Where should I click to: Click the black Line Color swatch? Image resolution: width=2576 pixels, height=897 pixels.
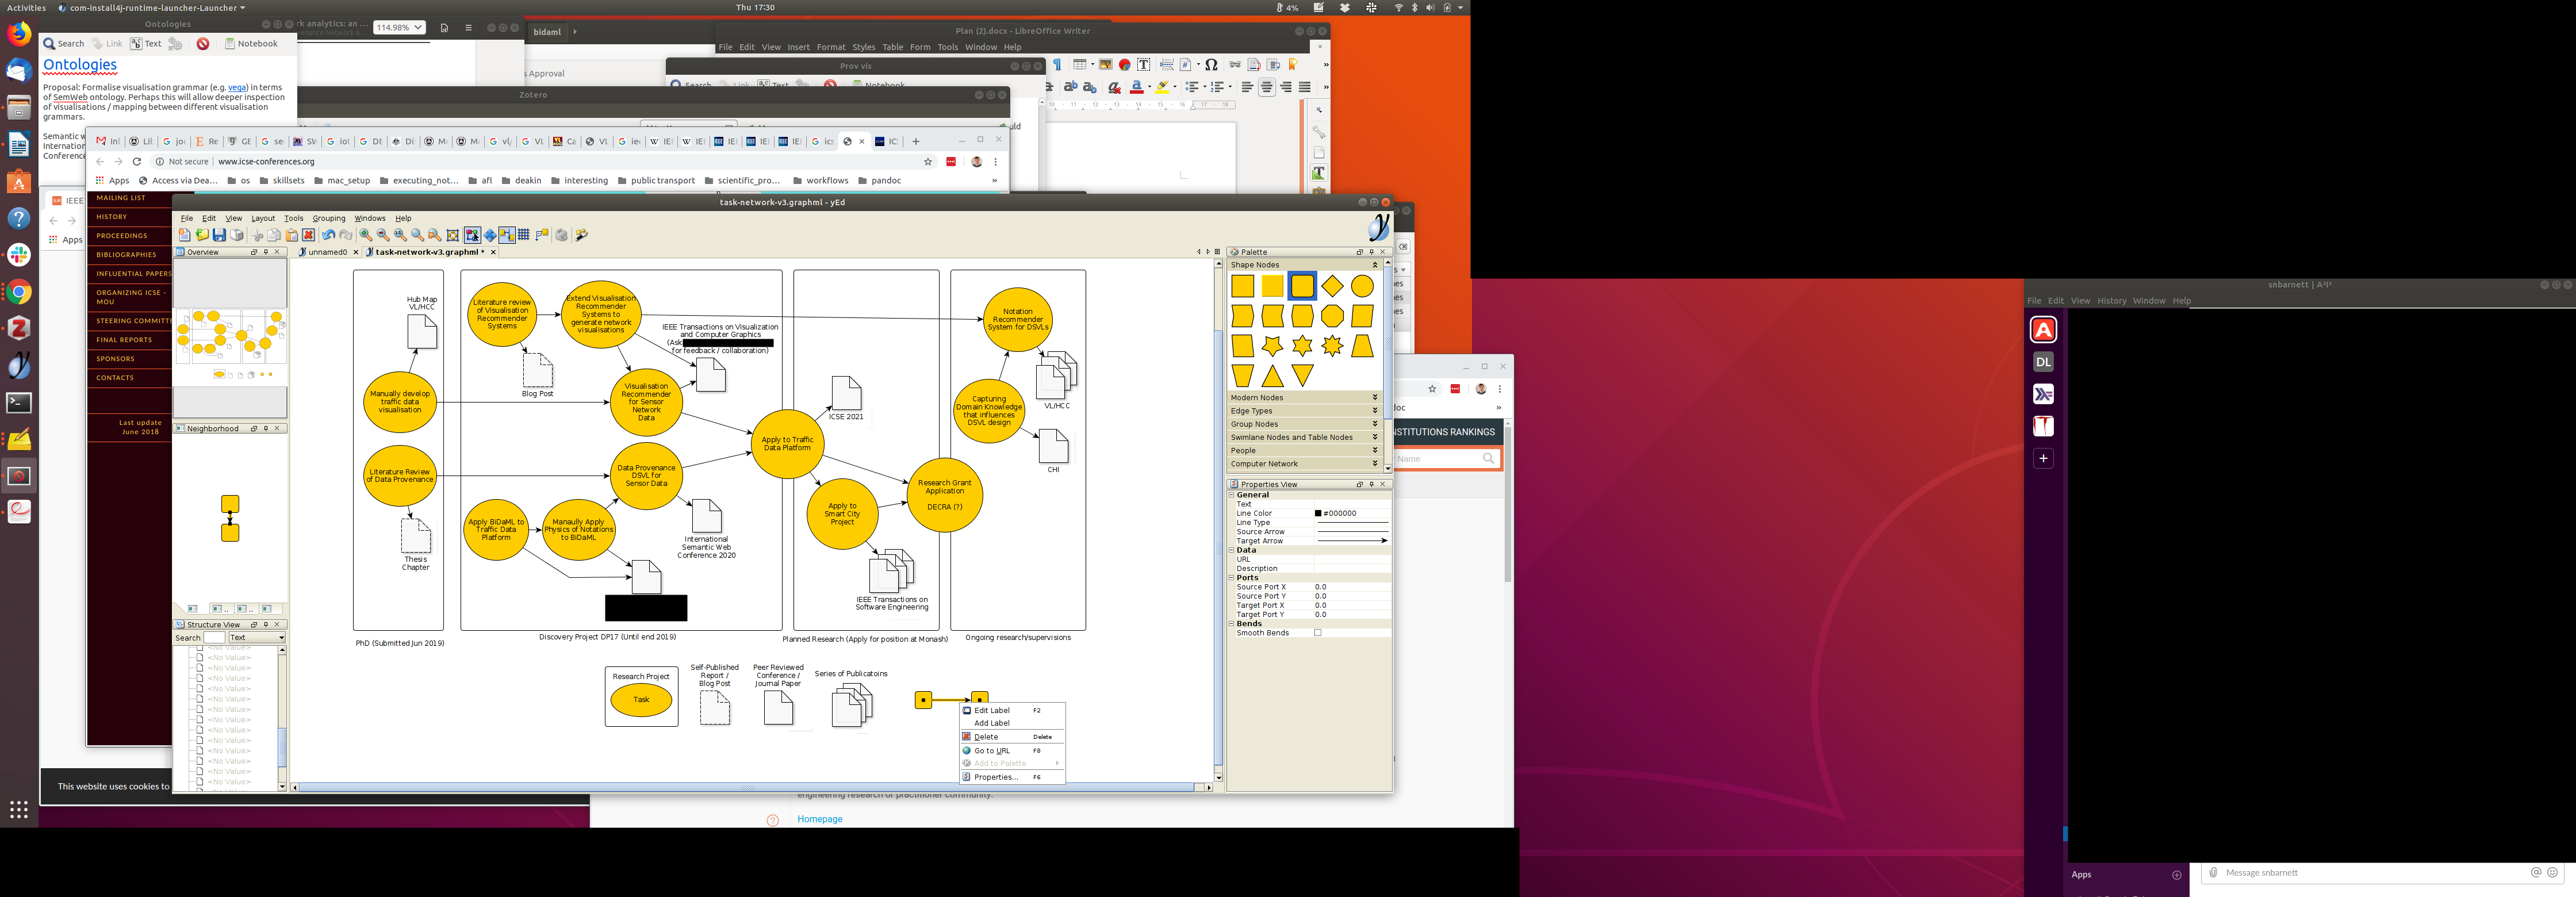coord(1318,513)
